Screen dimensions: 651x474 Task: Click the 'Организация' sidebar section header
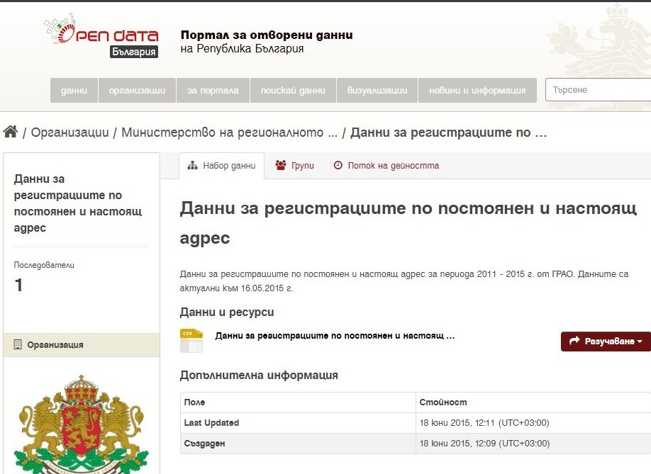82,344
